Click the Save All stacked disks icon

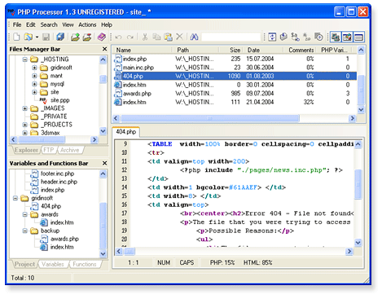pyautogui.click(x=60, y=37)
